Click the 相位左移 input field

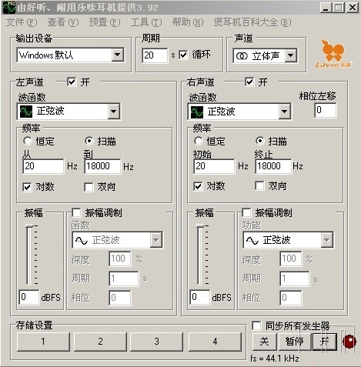point(325,110)
